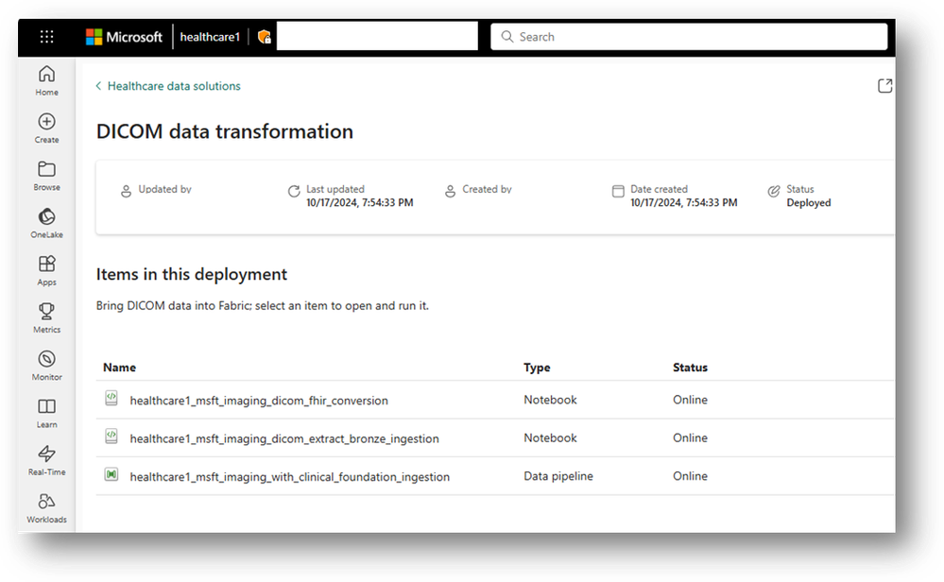Open Browse in the sidebar
944x582 pixels.
coord(46,176)
